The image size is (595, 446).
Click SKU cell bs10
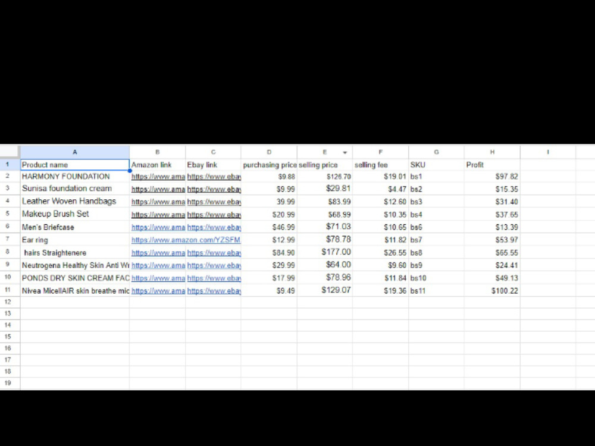pos(436,278)
